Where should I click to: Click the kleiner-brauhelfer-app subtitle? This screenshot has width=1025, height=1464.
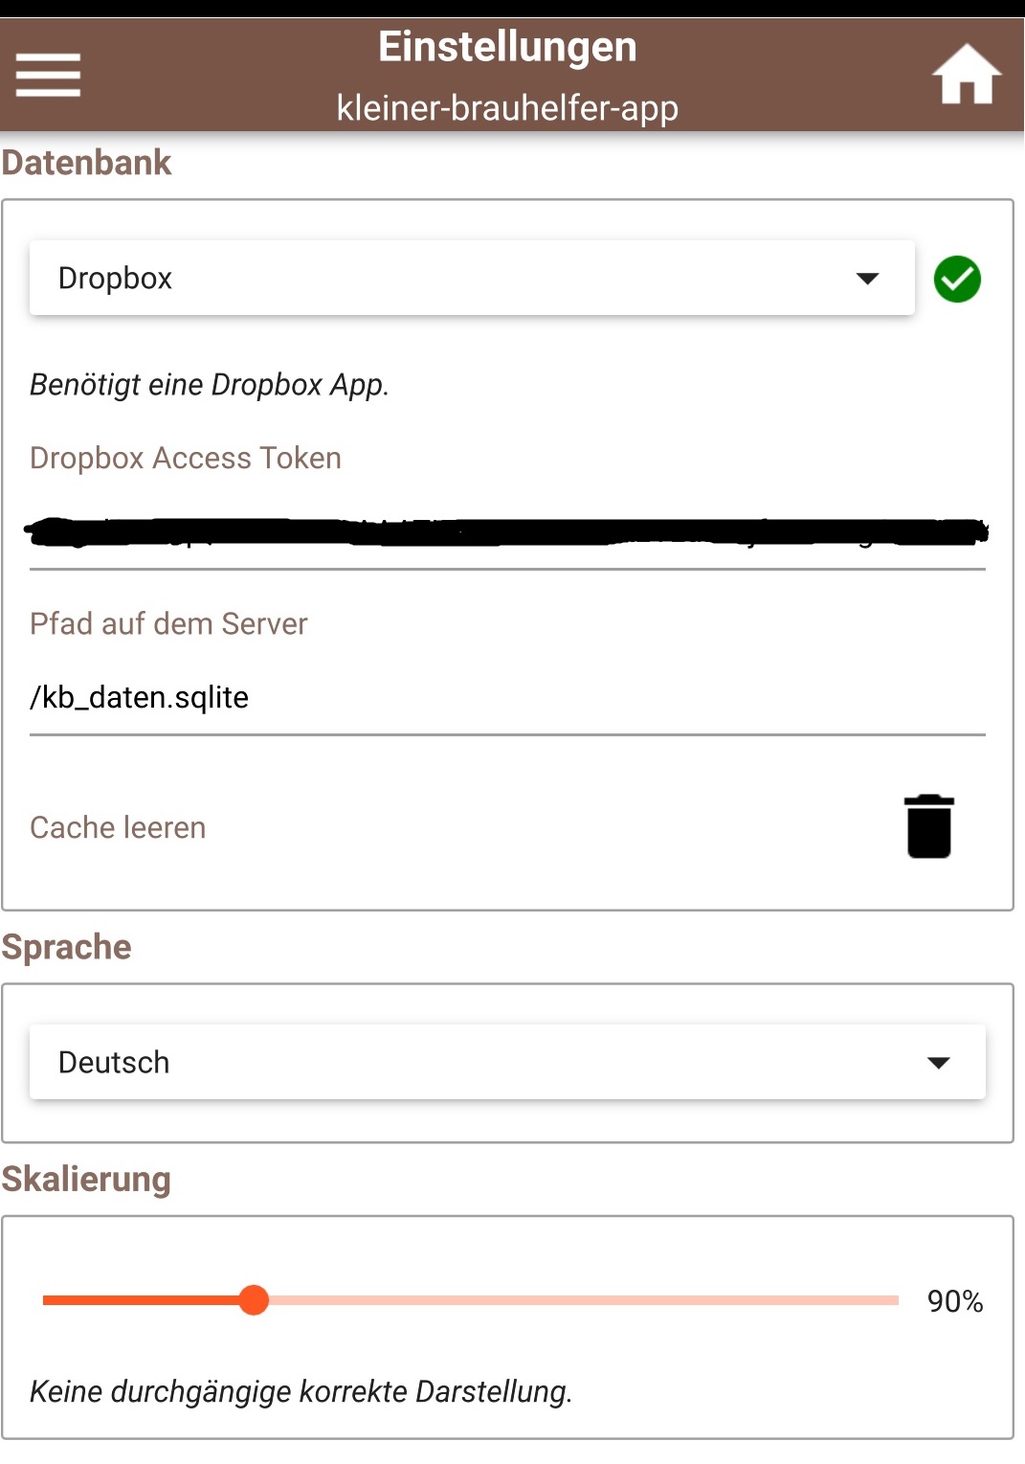coord(507,108)
